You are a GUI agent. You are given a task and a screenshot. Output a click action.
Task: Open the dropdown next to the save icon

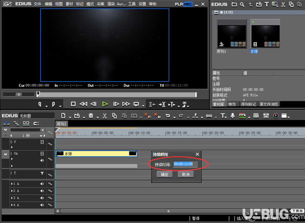tap(98, 117)
